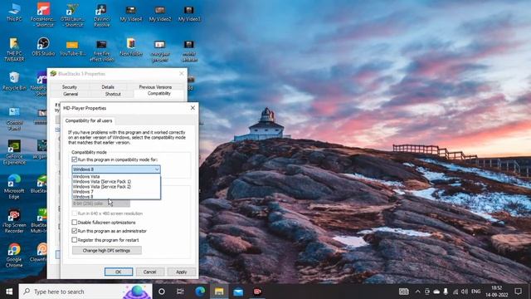The width and height of the screenshot is (531, 299).
Task: Switch to Shortcut tab in BlueStacks Properties
Action: point(113,94)
